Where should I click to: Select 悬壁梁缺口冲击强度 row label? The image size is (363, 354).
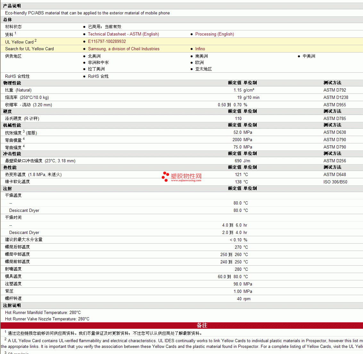pos(40,161)
